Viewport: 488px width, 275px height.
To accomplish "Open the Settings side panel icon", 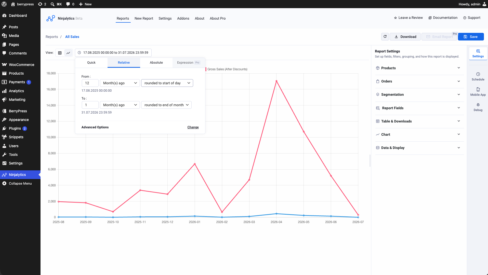I will pos(478,53).
